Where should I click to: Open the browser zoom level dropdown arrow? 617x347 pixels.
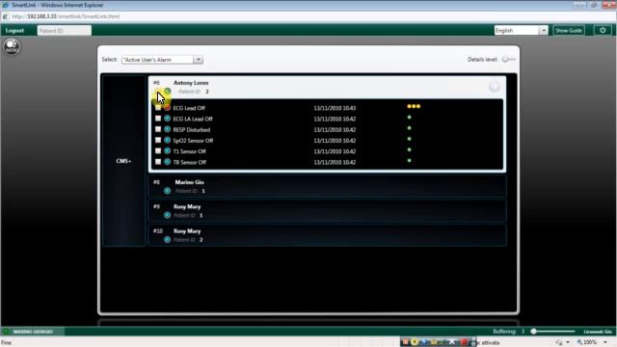pos(605,342)
